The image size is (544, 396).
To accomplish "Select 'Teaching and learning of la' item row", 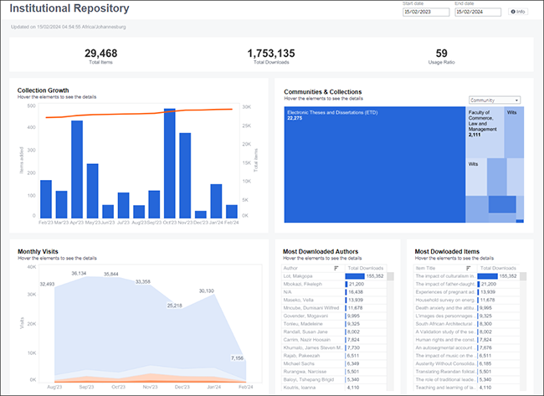I will point(466,388).
